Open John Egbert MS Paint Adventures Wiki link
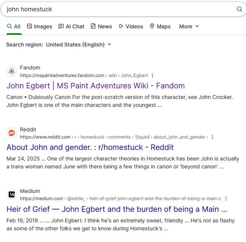Image resolution: width=246 pixels, height=242 pixels. coord(95,86)
